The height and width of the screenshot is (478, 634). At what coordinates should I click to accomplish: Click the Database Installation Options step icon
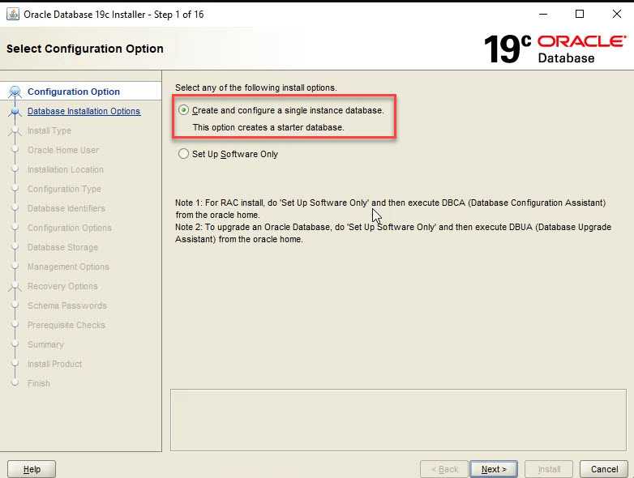15,112
